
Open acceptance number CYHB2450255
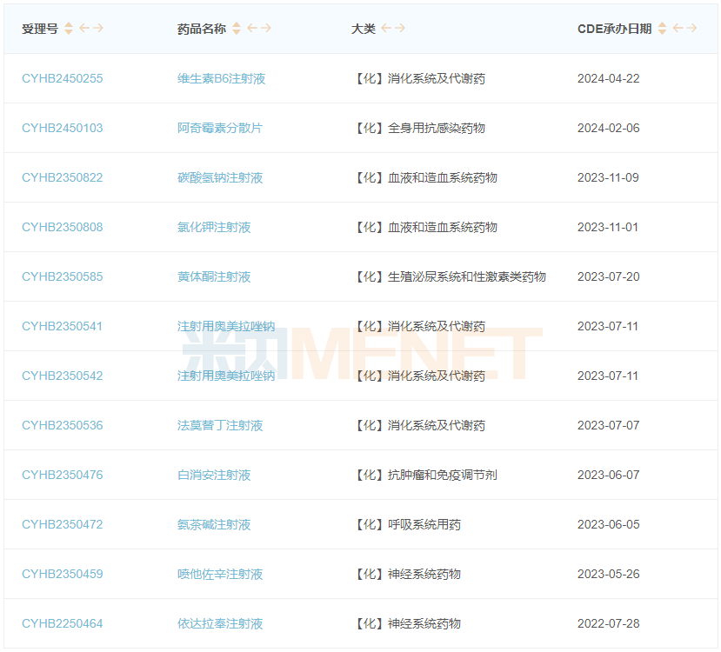(x=63, y=78)
